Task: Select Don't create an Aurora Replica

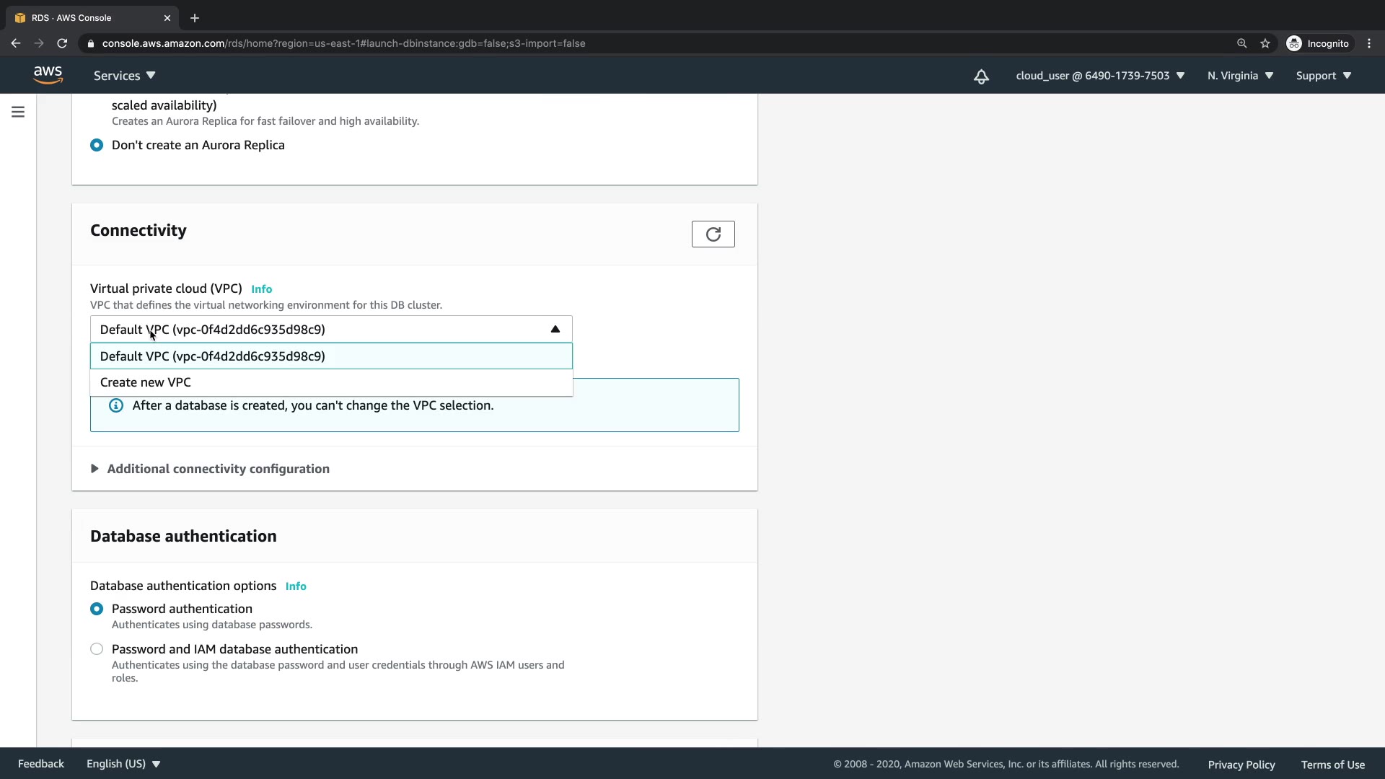Action: click(97, 145)
